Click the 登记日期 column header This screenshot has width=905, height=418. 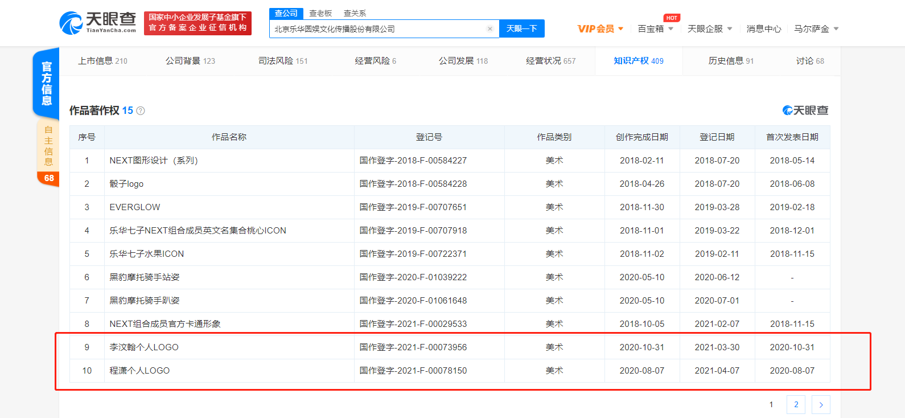pos(717,137)
